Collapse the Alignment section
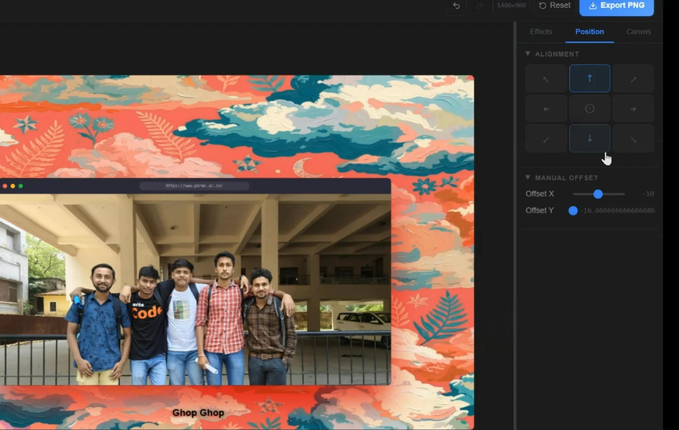Image resolution: width=679 pixels, height=430 pixels. (528, 54)
